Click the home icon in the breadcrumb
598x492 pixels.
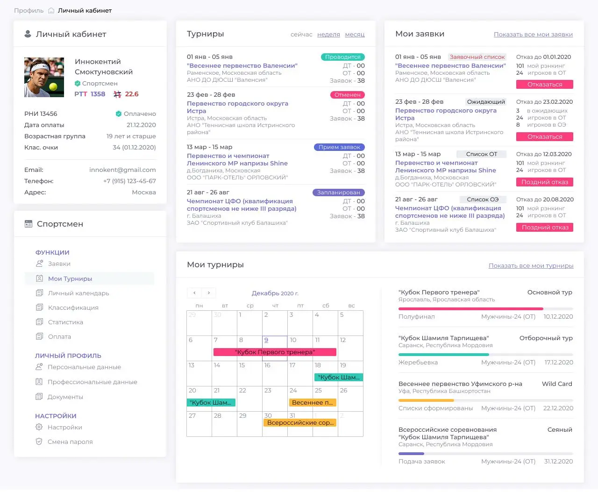tap(51, 11)
